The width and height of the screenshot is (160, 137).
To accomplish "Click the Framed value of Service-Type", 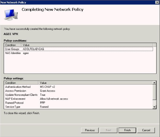I will 44,107.
